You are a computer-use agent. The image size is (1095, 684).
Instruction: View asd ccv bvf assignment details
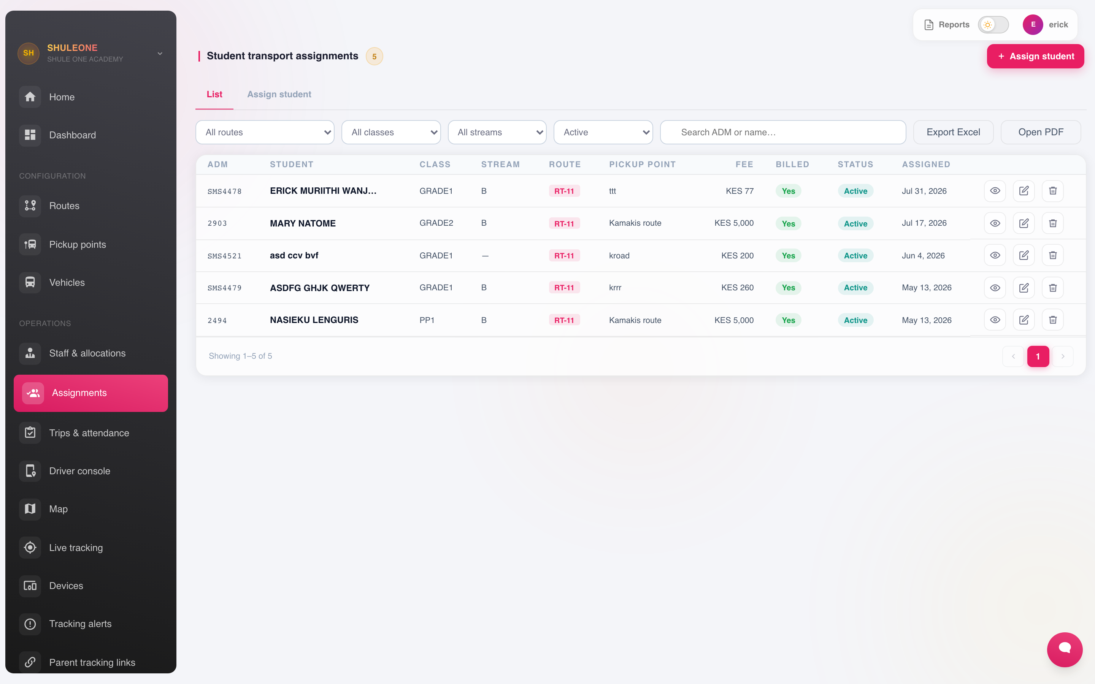(x=995, y=256)
